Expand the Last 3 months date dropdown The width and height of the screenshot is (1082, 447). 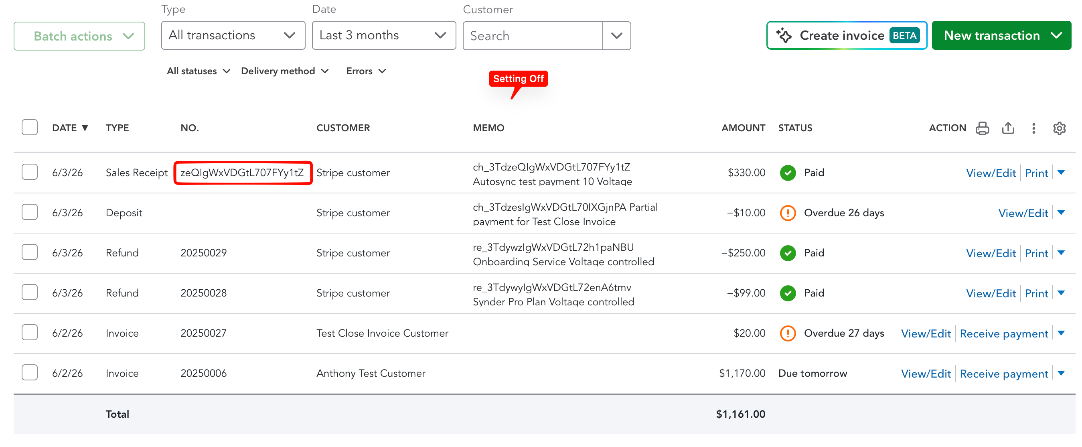[x=384, y=35]
